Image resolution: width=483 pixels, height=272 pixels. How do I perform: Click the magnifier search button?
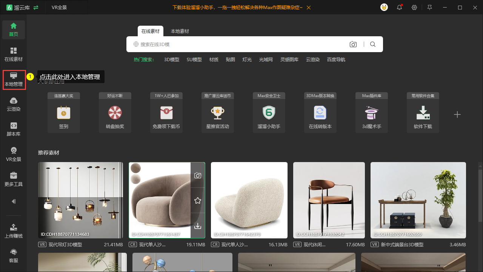pyautogui.click(x=373, y=44)
